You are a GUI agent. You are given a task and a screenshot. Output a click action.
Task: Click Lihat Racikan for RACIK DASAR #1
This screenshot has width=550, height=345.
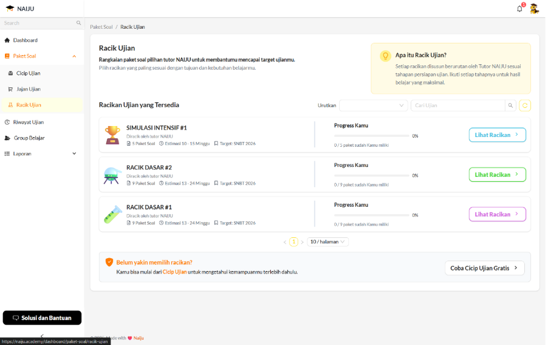click(x=497, y=214)
